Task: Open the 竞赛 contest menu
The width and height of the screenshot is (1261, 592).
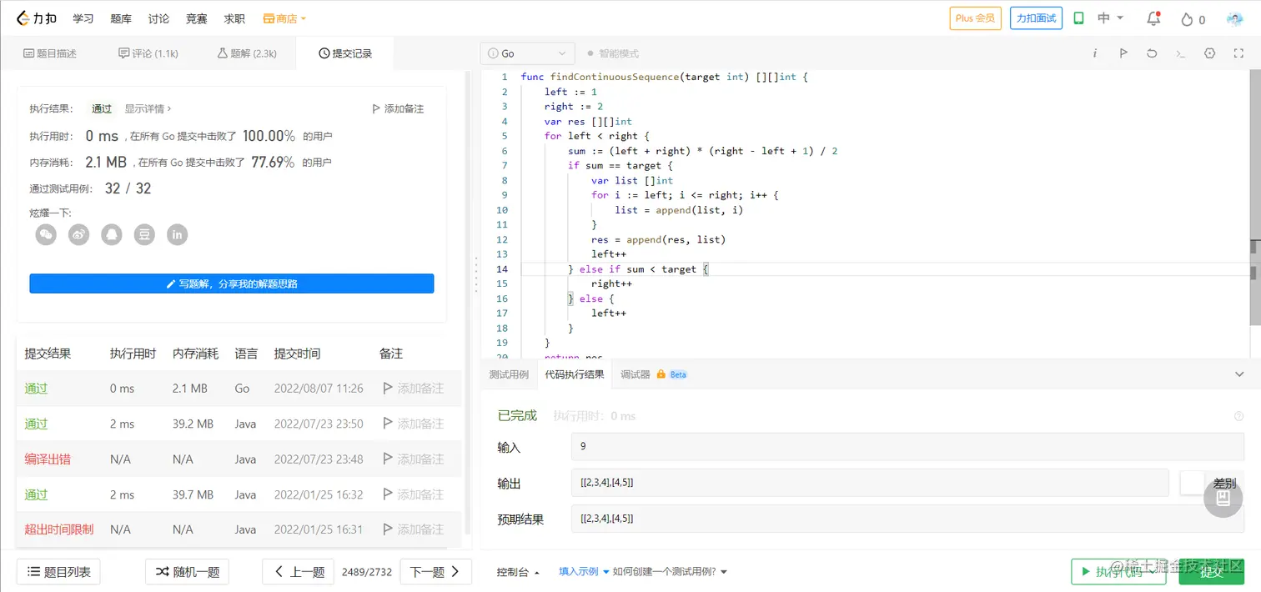Action: point(196,18)
